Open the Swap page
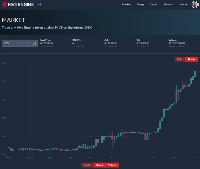Screen dimensions: 200x169 [x=140, y=4]
